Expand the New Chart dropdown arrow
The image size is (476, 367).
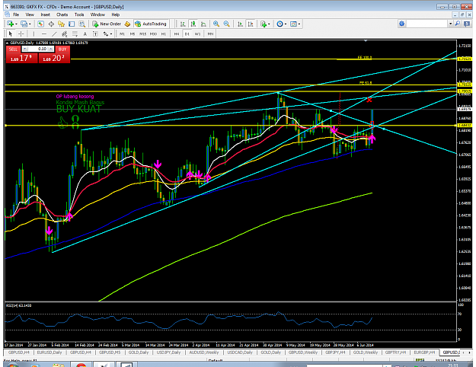(x=16, y=24)
